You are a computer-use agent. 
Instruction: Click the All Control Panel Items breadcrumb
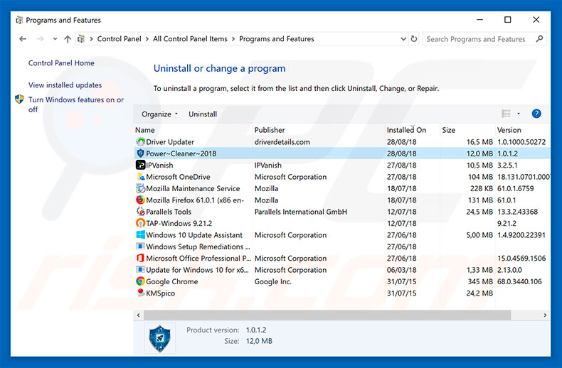(x=191, y=38)
